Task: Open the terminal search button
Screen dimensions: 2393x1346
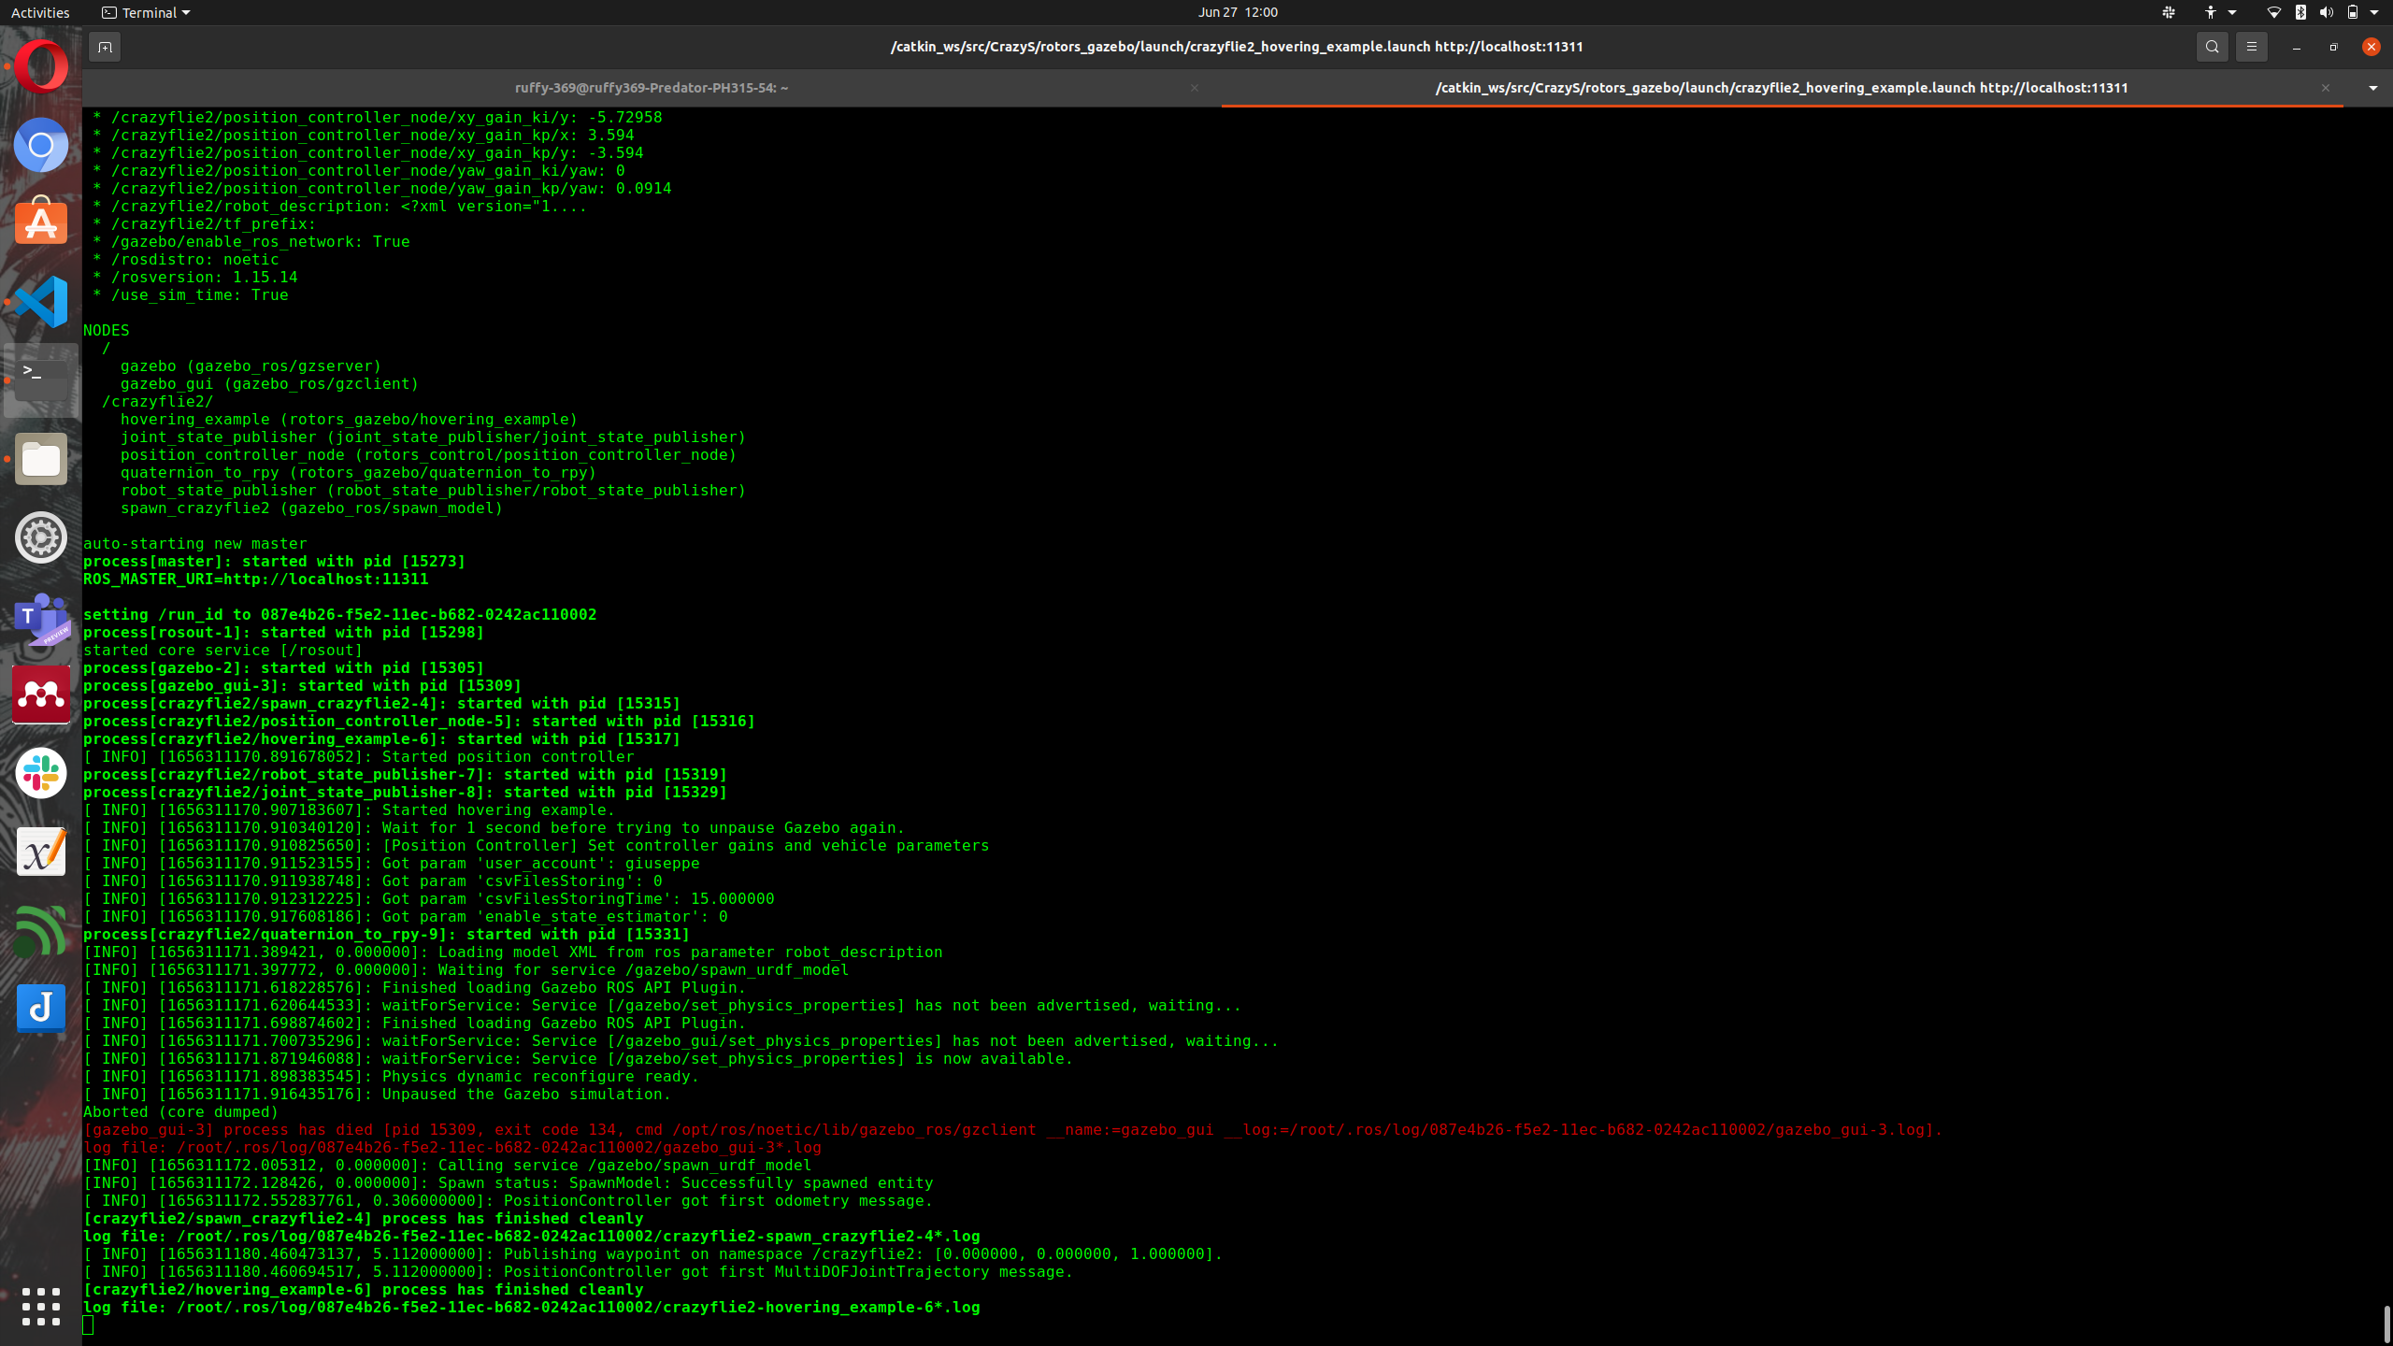Action: click(2212, 47)
